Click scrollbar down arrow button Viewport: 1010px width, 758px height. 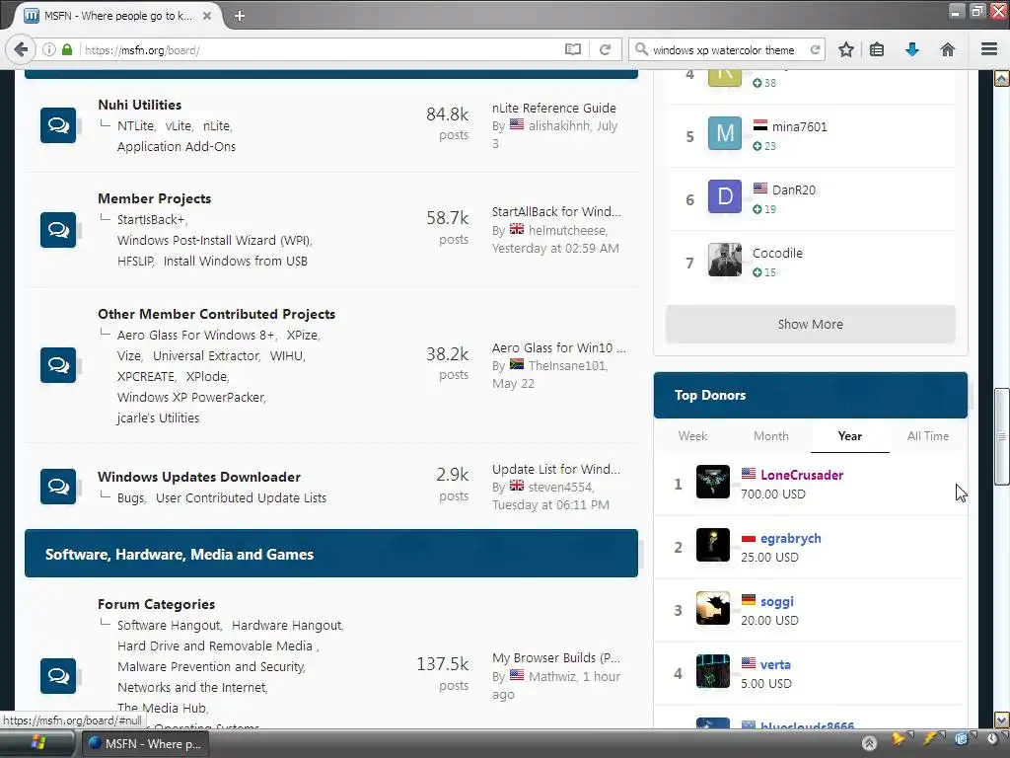1002,720
